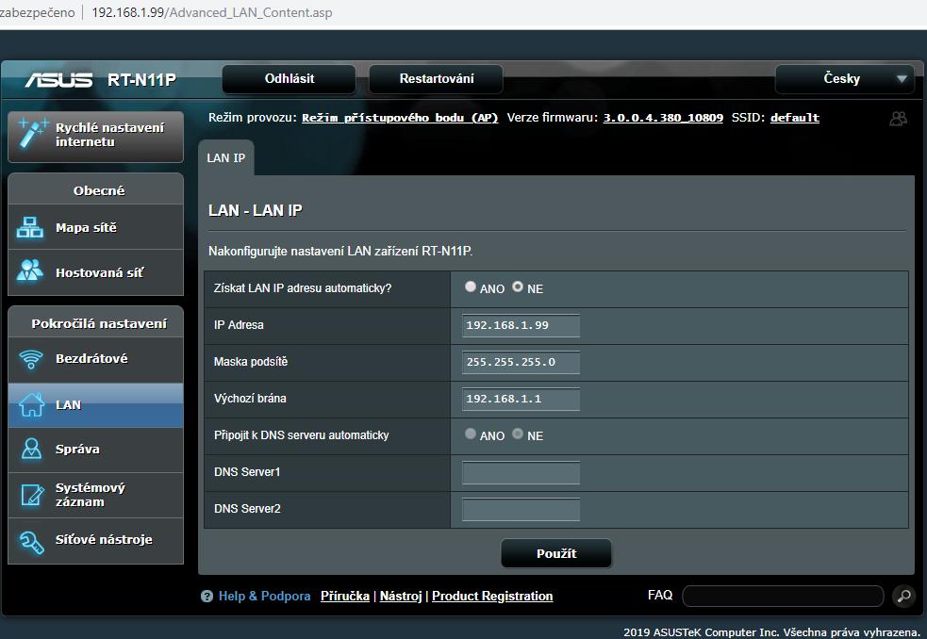The image size is (927, 639).
Task: Select ANO for automatic LAN IP address
Action: pyautogui.click(x=471, y=287)
